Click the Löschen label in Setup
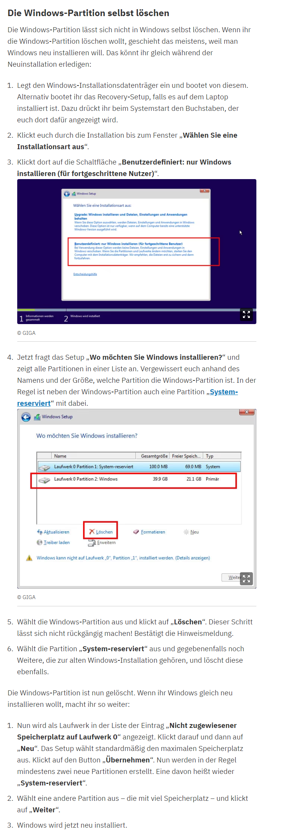 pyautogui.click(x=104, y=532)
